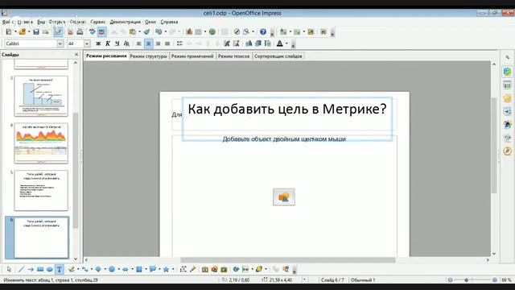Screen dimensions: 515x290
Task: Print the file directly icon
Action: coord(80,32)
